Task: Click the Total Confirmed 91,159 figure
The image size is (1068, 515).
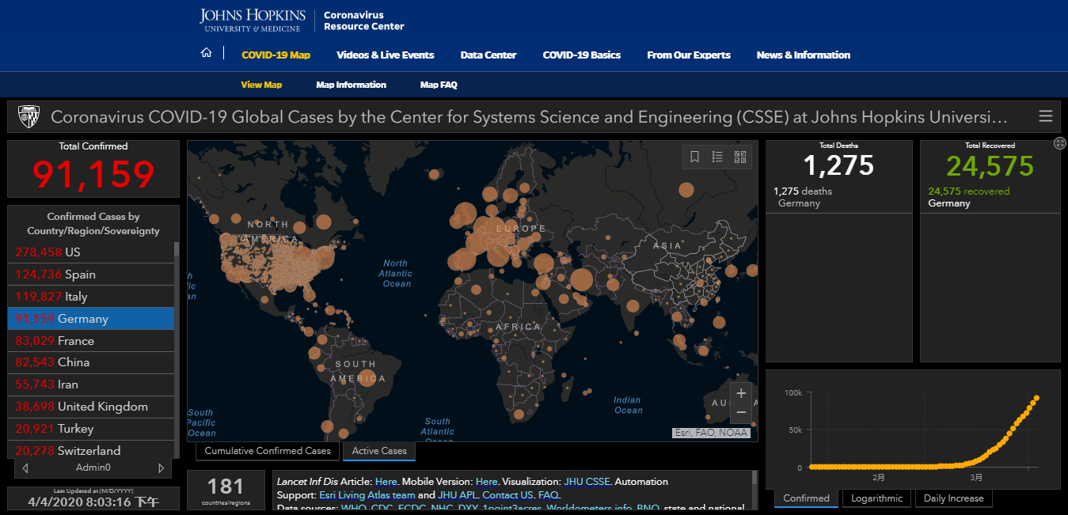Action: tap(93, 175)
